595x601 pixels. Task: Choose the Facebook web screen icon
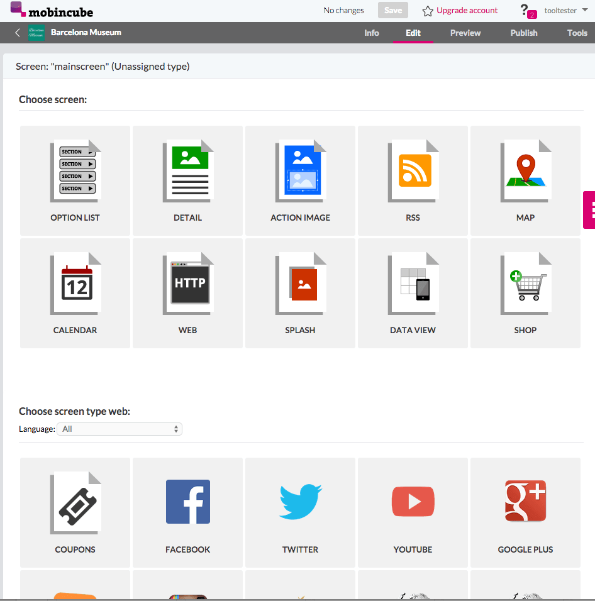point(188,501)
